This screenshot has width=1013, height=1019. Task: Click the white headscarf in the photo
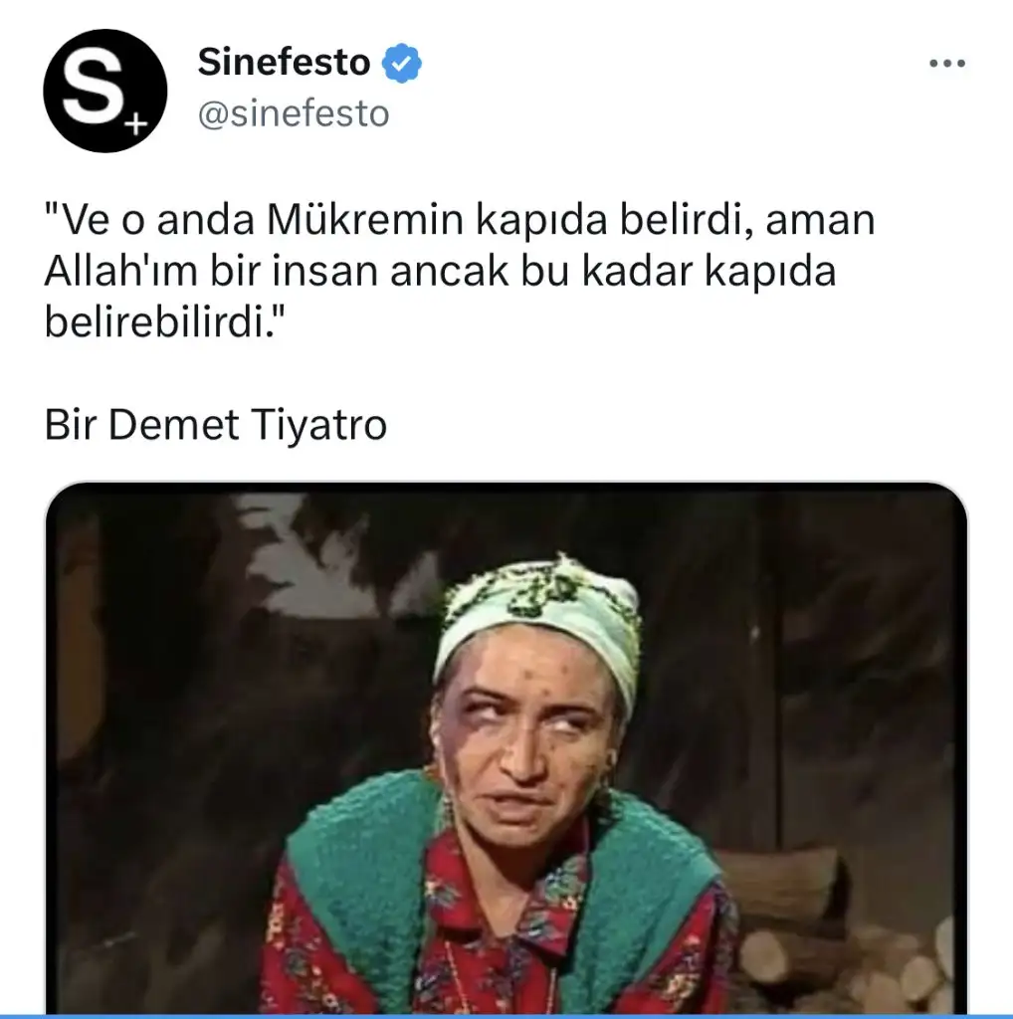pyautogui.click(x=539, y=614)
